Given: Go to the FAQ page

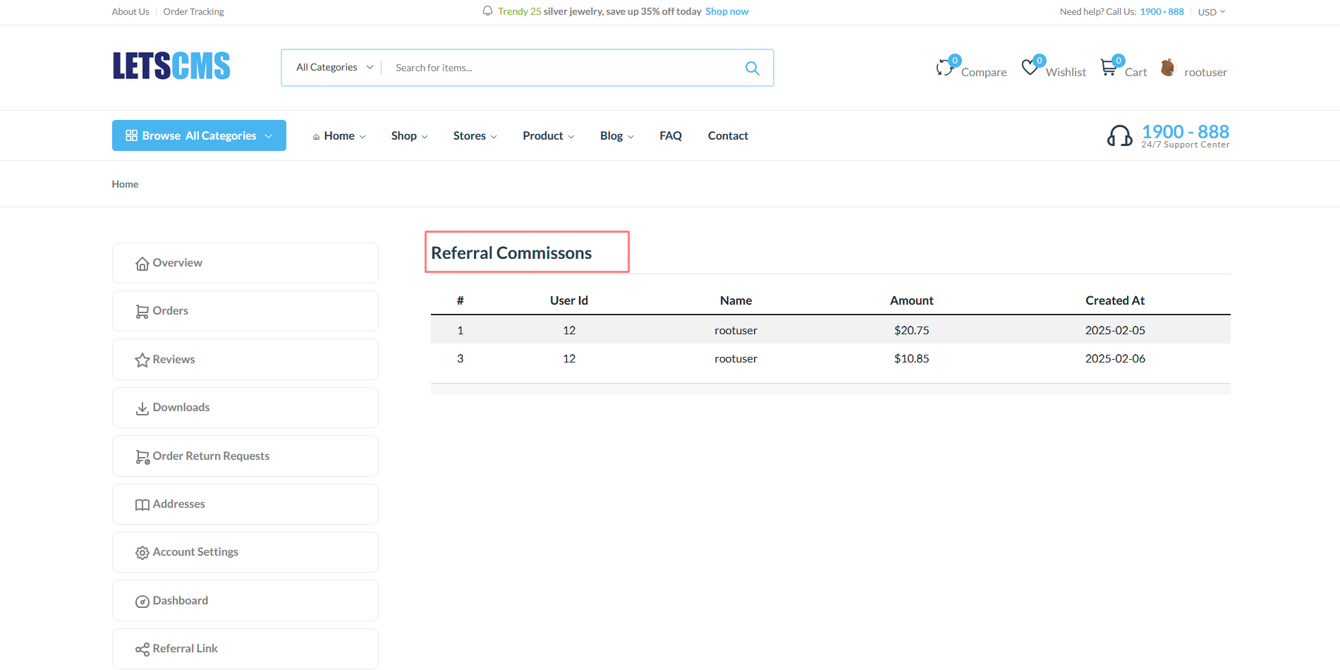Looking at the screenshot, I should coord(670,136).
